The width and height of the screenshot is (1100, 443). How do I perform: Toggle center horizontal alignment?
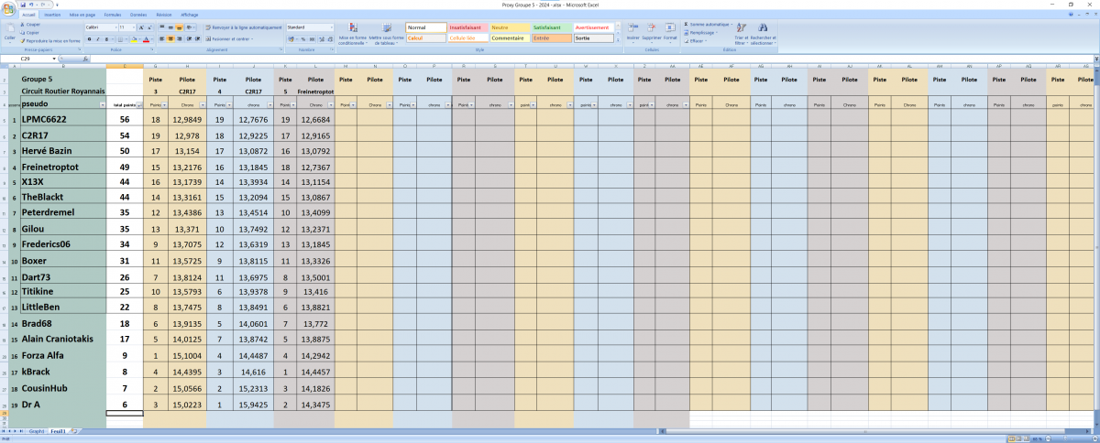[x=170, y=39]
